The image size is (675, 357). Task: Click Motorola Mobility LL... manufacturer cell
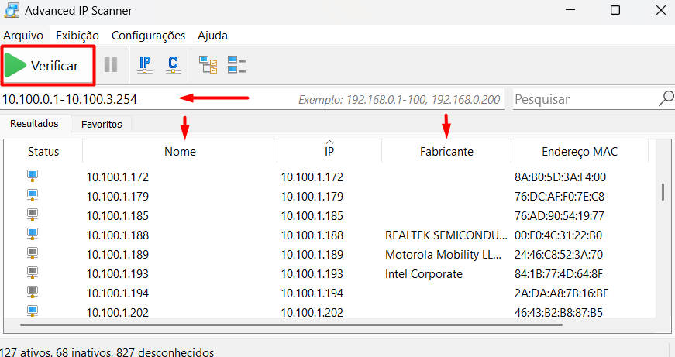pos(443,255)
